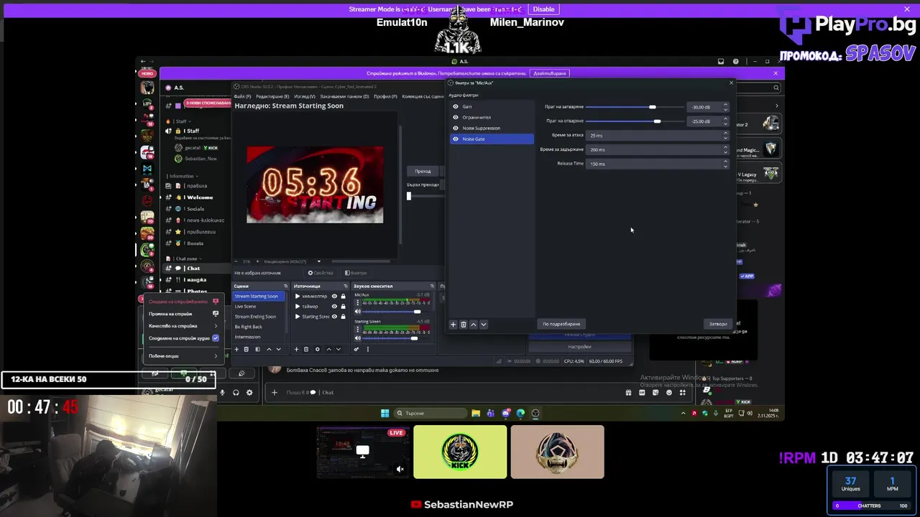This screenshot has width=920, height=517.
Task: Toggle visibility of Ограничител filter
Action: click(456, 117)
